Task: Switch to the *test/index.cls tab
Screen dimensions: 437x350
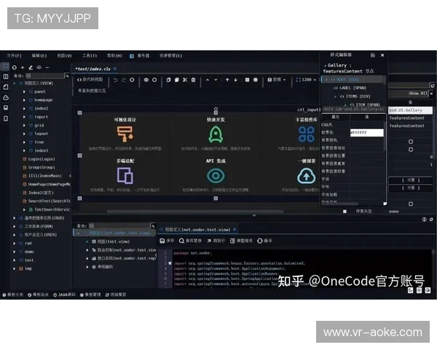Action: [x=92, y=68]
